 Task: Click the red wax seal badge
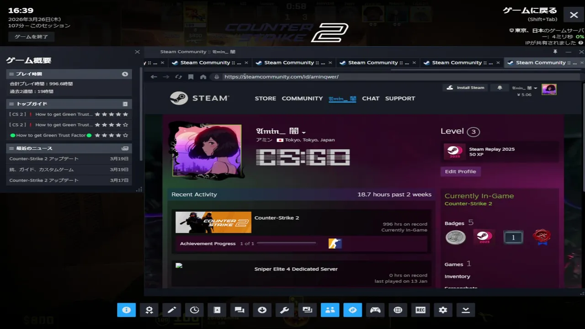tap(542, 237)
